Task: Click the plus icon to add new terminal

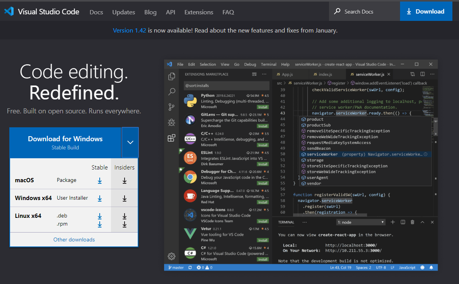Action: 393,222
